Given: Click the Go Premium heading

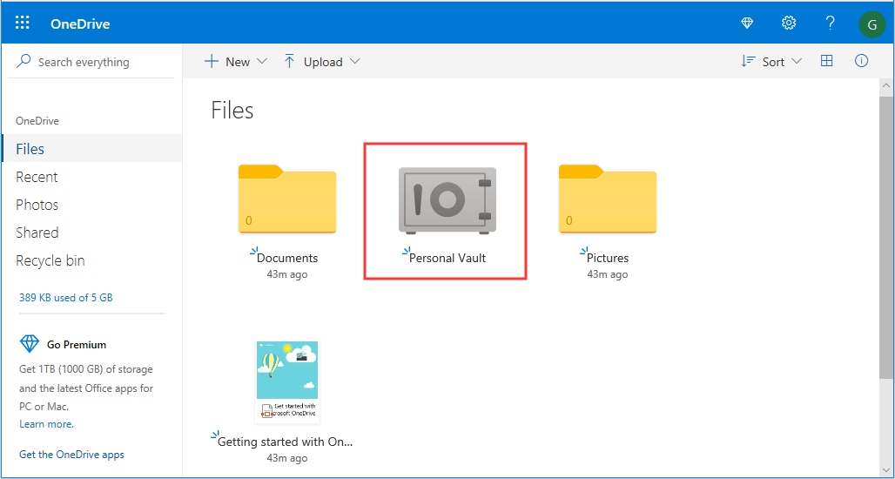Looking at the screenshot, I should click(77, 345).
